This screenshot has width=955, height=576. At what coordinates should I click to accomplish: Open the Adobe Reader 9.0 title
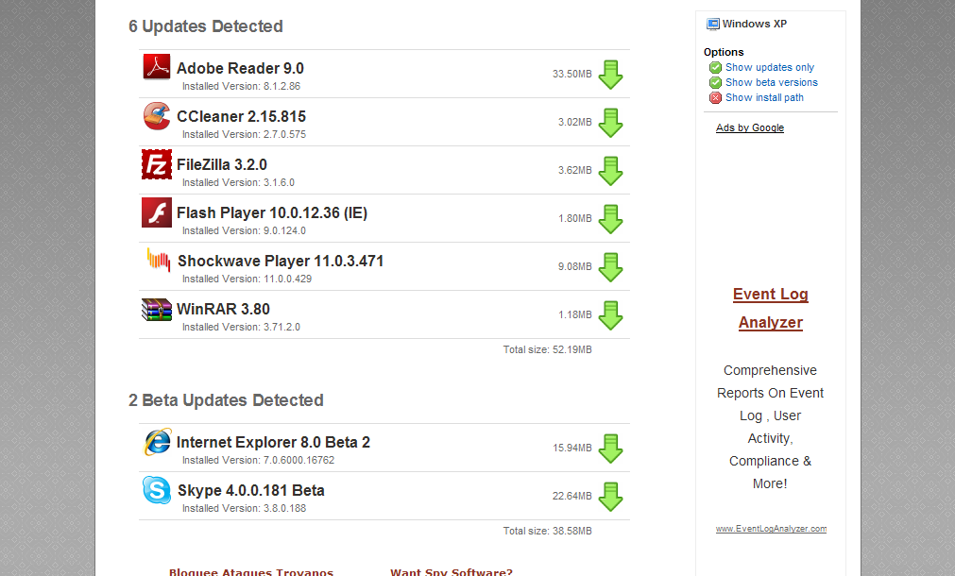coord(240,68)
